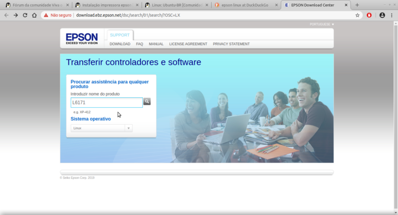Click the browser address bar URL
Screen dimensions: 398x215
pos(128,15)
